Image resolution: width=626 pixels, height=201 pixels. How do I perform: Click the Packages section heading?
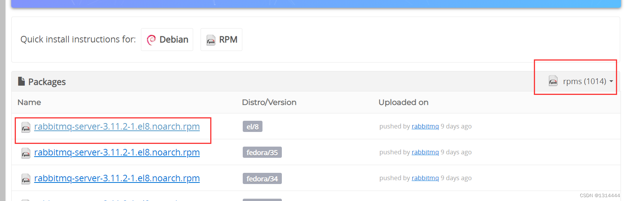pos(47,82)
